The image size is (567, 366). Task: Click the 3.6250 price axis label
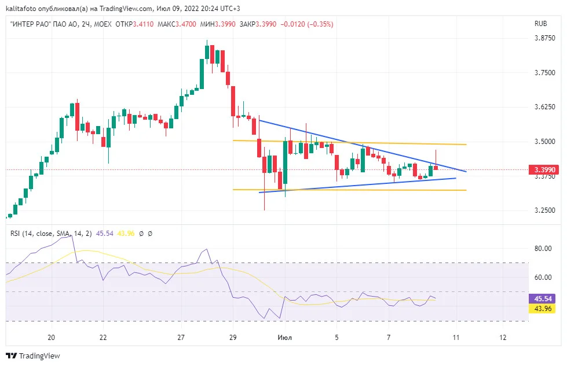click(544, 107)
